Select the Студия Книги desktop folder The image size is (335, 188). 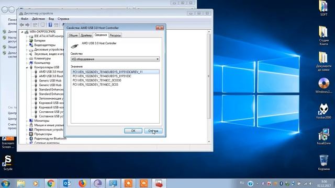(x=323, y=36)
